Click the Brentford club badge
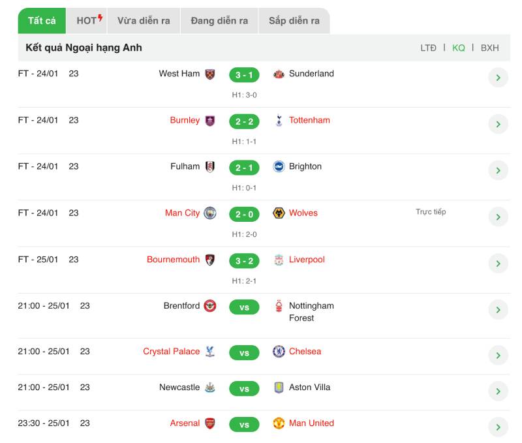 210,306
